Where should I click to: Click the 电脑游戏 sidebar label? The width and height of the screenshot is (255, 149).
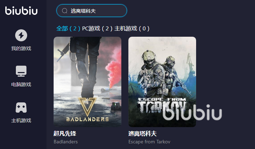click(21, 84)
